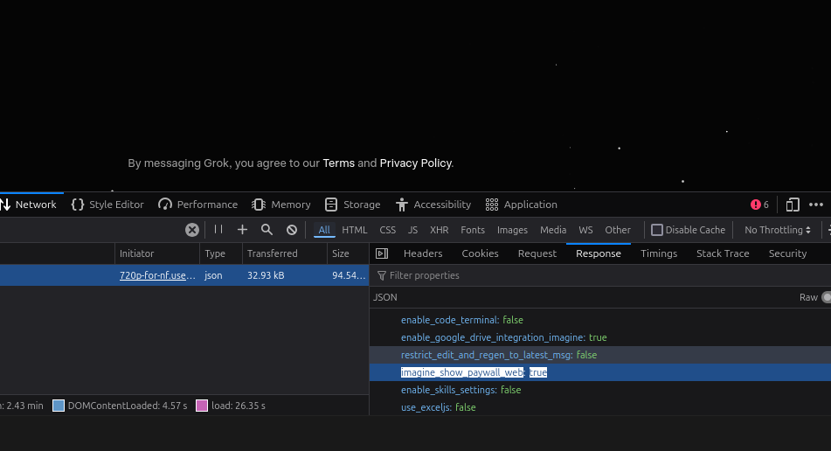
Task: Click the plus icon for new request
Action: 242,230
